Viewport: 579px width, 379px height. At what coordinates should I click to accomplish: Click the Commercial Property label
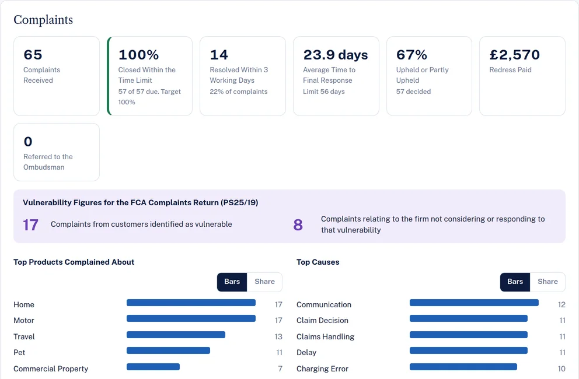pos(51,369)
